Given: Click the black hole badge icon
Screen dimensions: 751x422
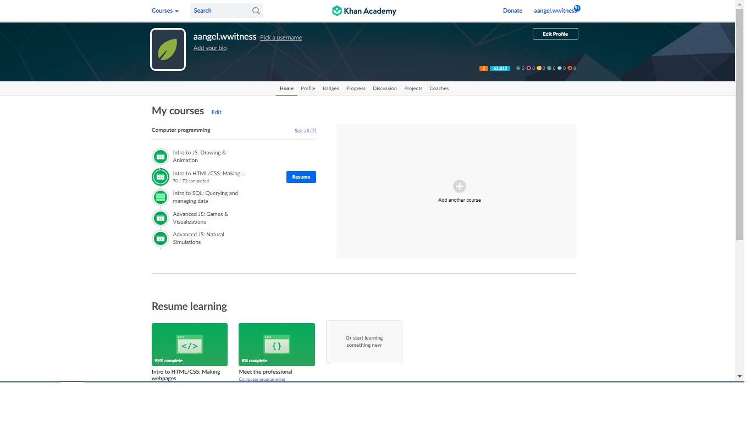Looking at the screenshot, I should 560,68.
